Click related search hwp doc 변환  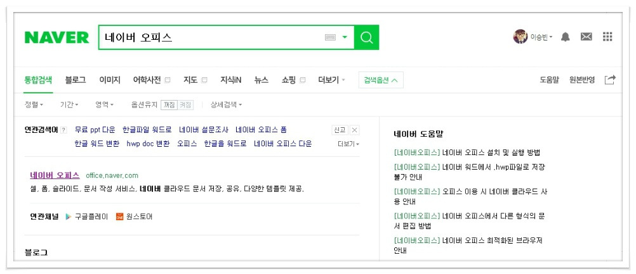[x=148, y=144]
